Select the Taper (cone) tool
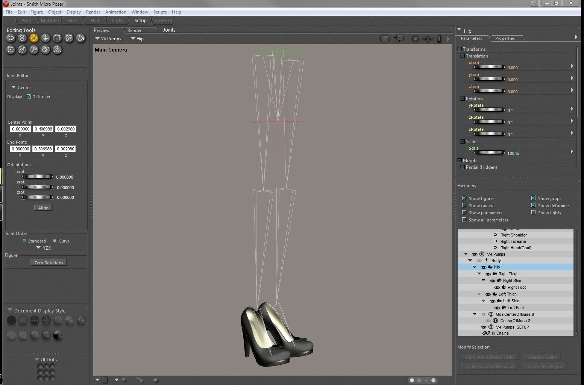This screenshot has height=385, width=584. click(x=22, y=50)
